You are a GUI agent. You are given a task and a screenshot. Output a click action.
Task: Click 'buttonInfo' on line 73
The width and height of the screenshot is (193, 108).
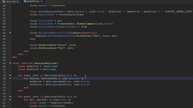pos(49,78)
